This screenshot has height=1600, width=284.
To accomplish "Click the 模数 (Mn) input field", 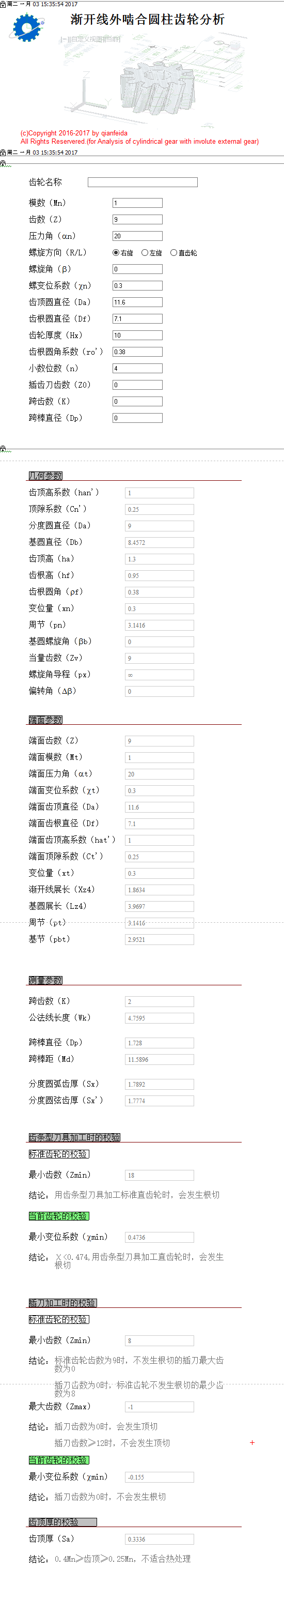I will click(x=138, y=203).
